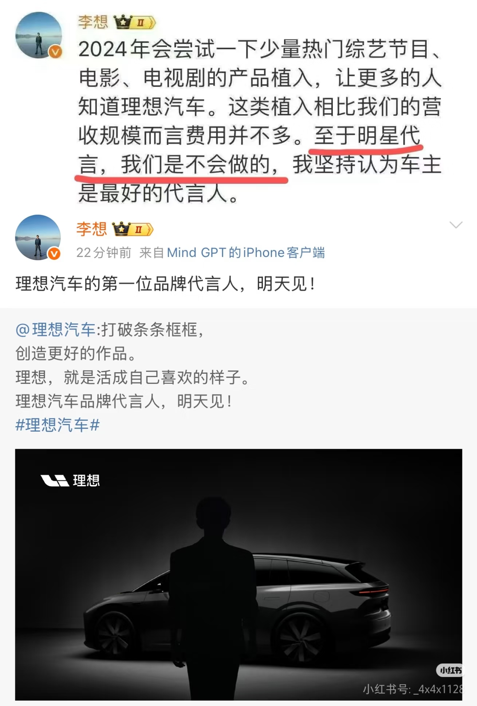
Task: Open the gray 李想 username at top
Action: [x=93, y=22]
